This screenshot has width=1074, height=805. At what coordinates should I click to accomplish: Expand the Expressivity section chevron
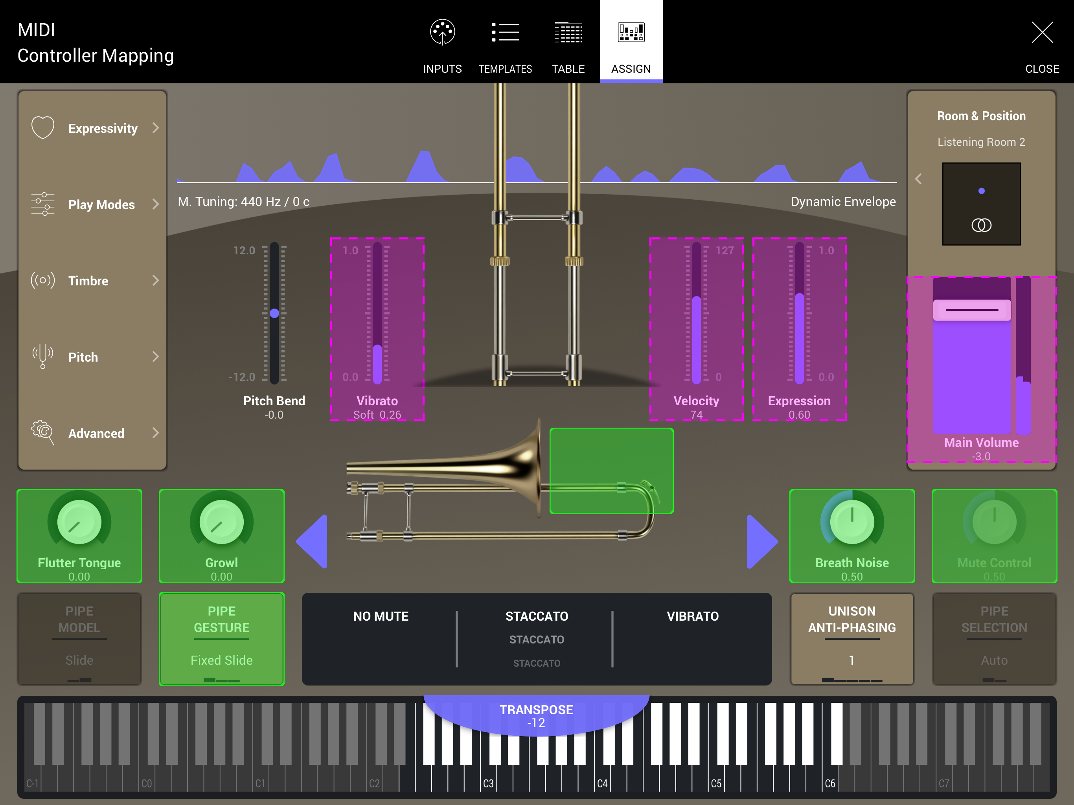pos(155,128)
